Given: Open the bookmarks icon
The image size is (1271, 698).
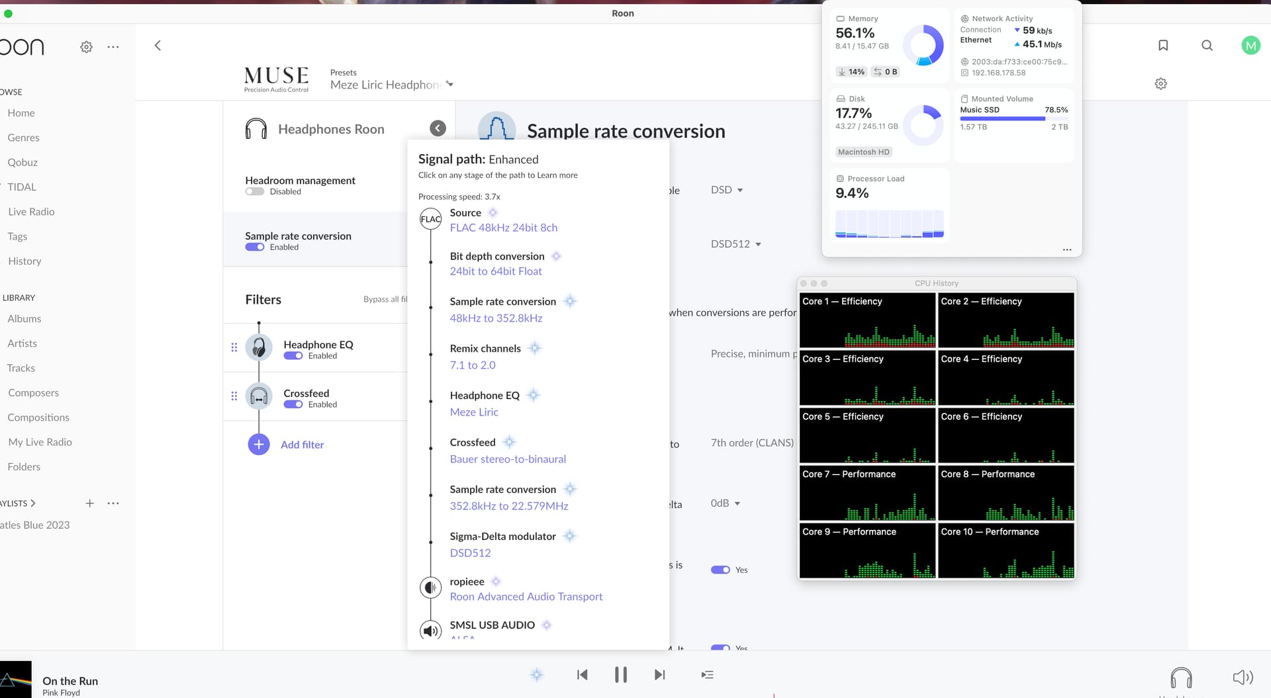Looking at the screenshot, I should [1163, 45].
